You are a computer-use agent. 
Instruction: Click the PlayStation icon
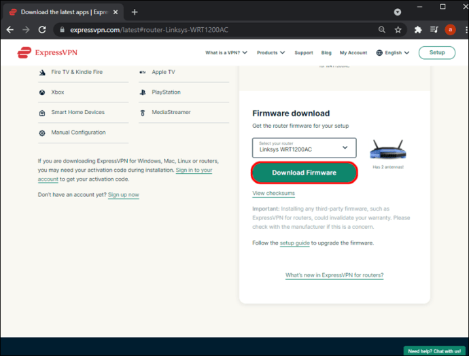(x=143, y=92)
